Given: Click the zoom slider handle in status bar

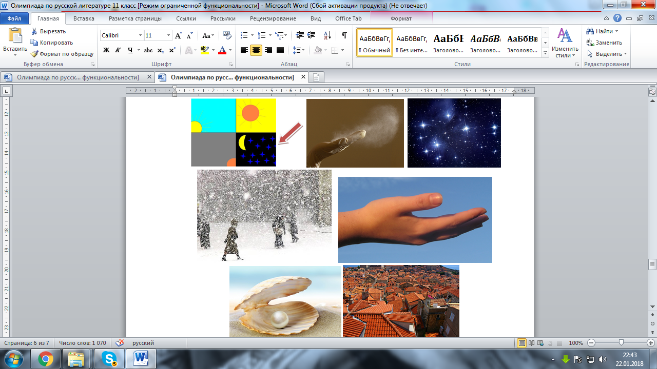Looking at the screenshot, I should (621, 343).
